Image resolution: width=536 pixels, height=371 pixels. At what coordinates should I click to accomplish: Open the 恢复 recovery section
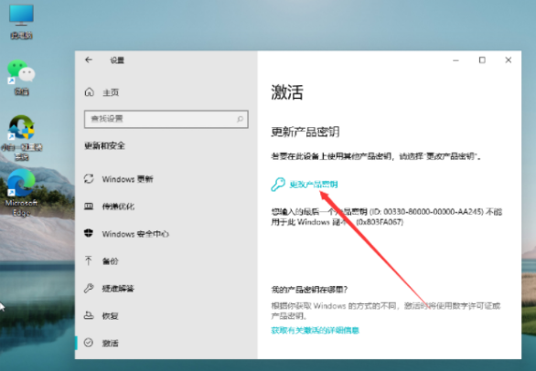[x=110, y=316]
